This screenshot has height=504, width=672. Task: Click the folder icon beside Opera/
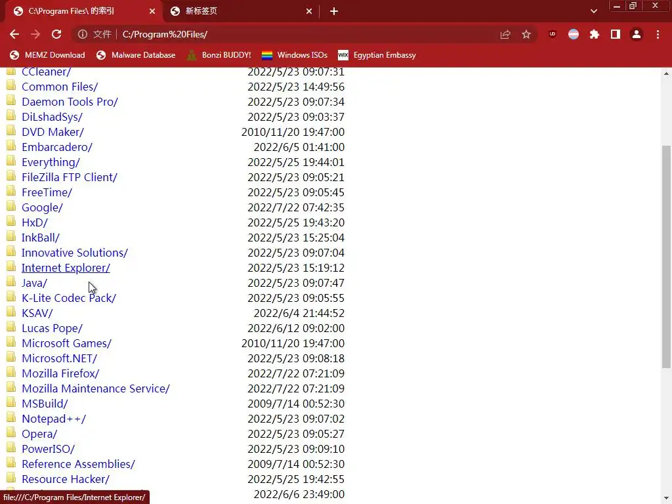[11, 432]
